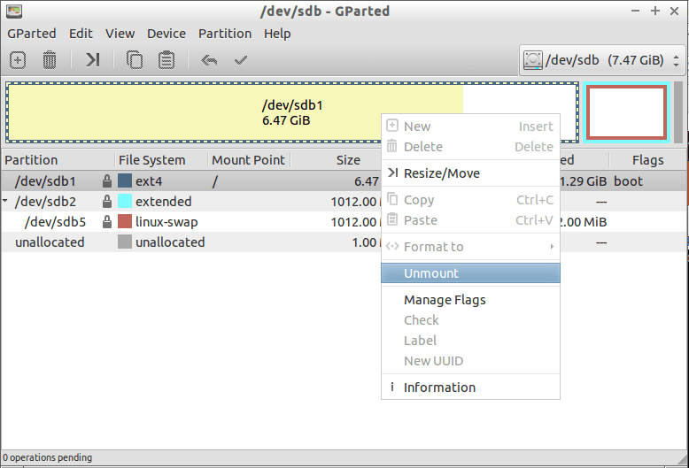Open the GParted menu
This screenshot has width=689, height=468.
point(32,34)
